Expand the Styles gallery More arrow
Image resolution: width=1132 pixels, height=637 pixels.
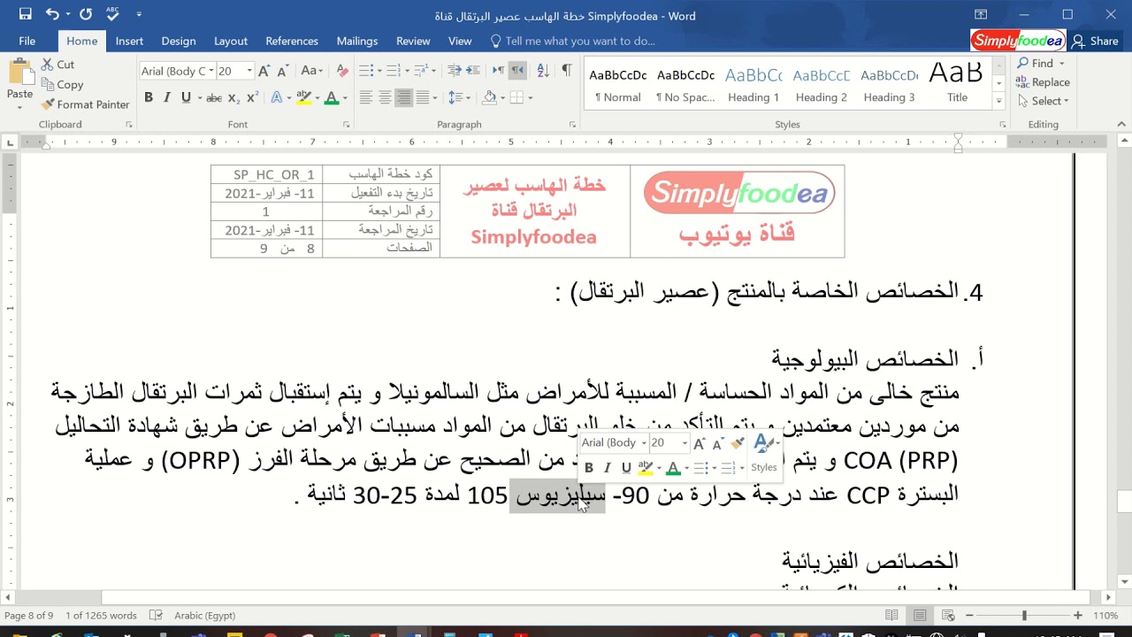point(999,103)
